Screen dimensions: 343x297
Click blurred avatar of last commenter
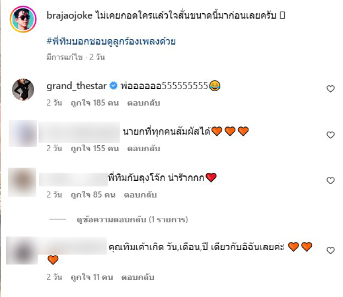tap(22, 250)
